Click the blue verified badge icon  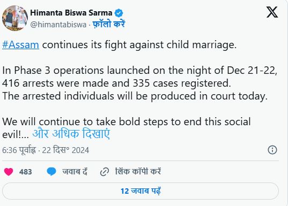tap(119, 13)
